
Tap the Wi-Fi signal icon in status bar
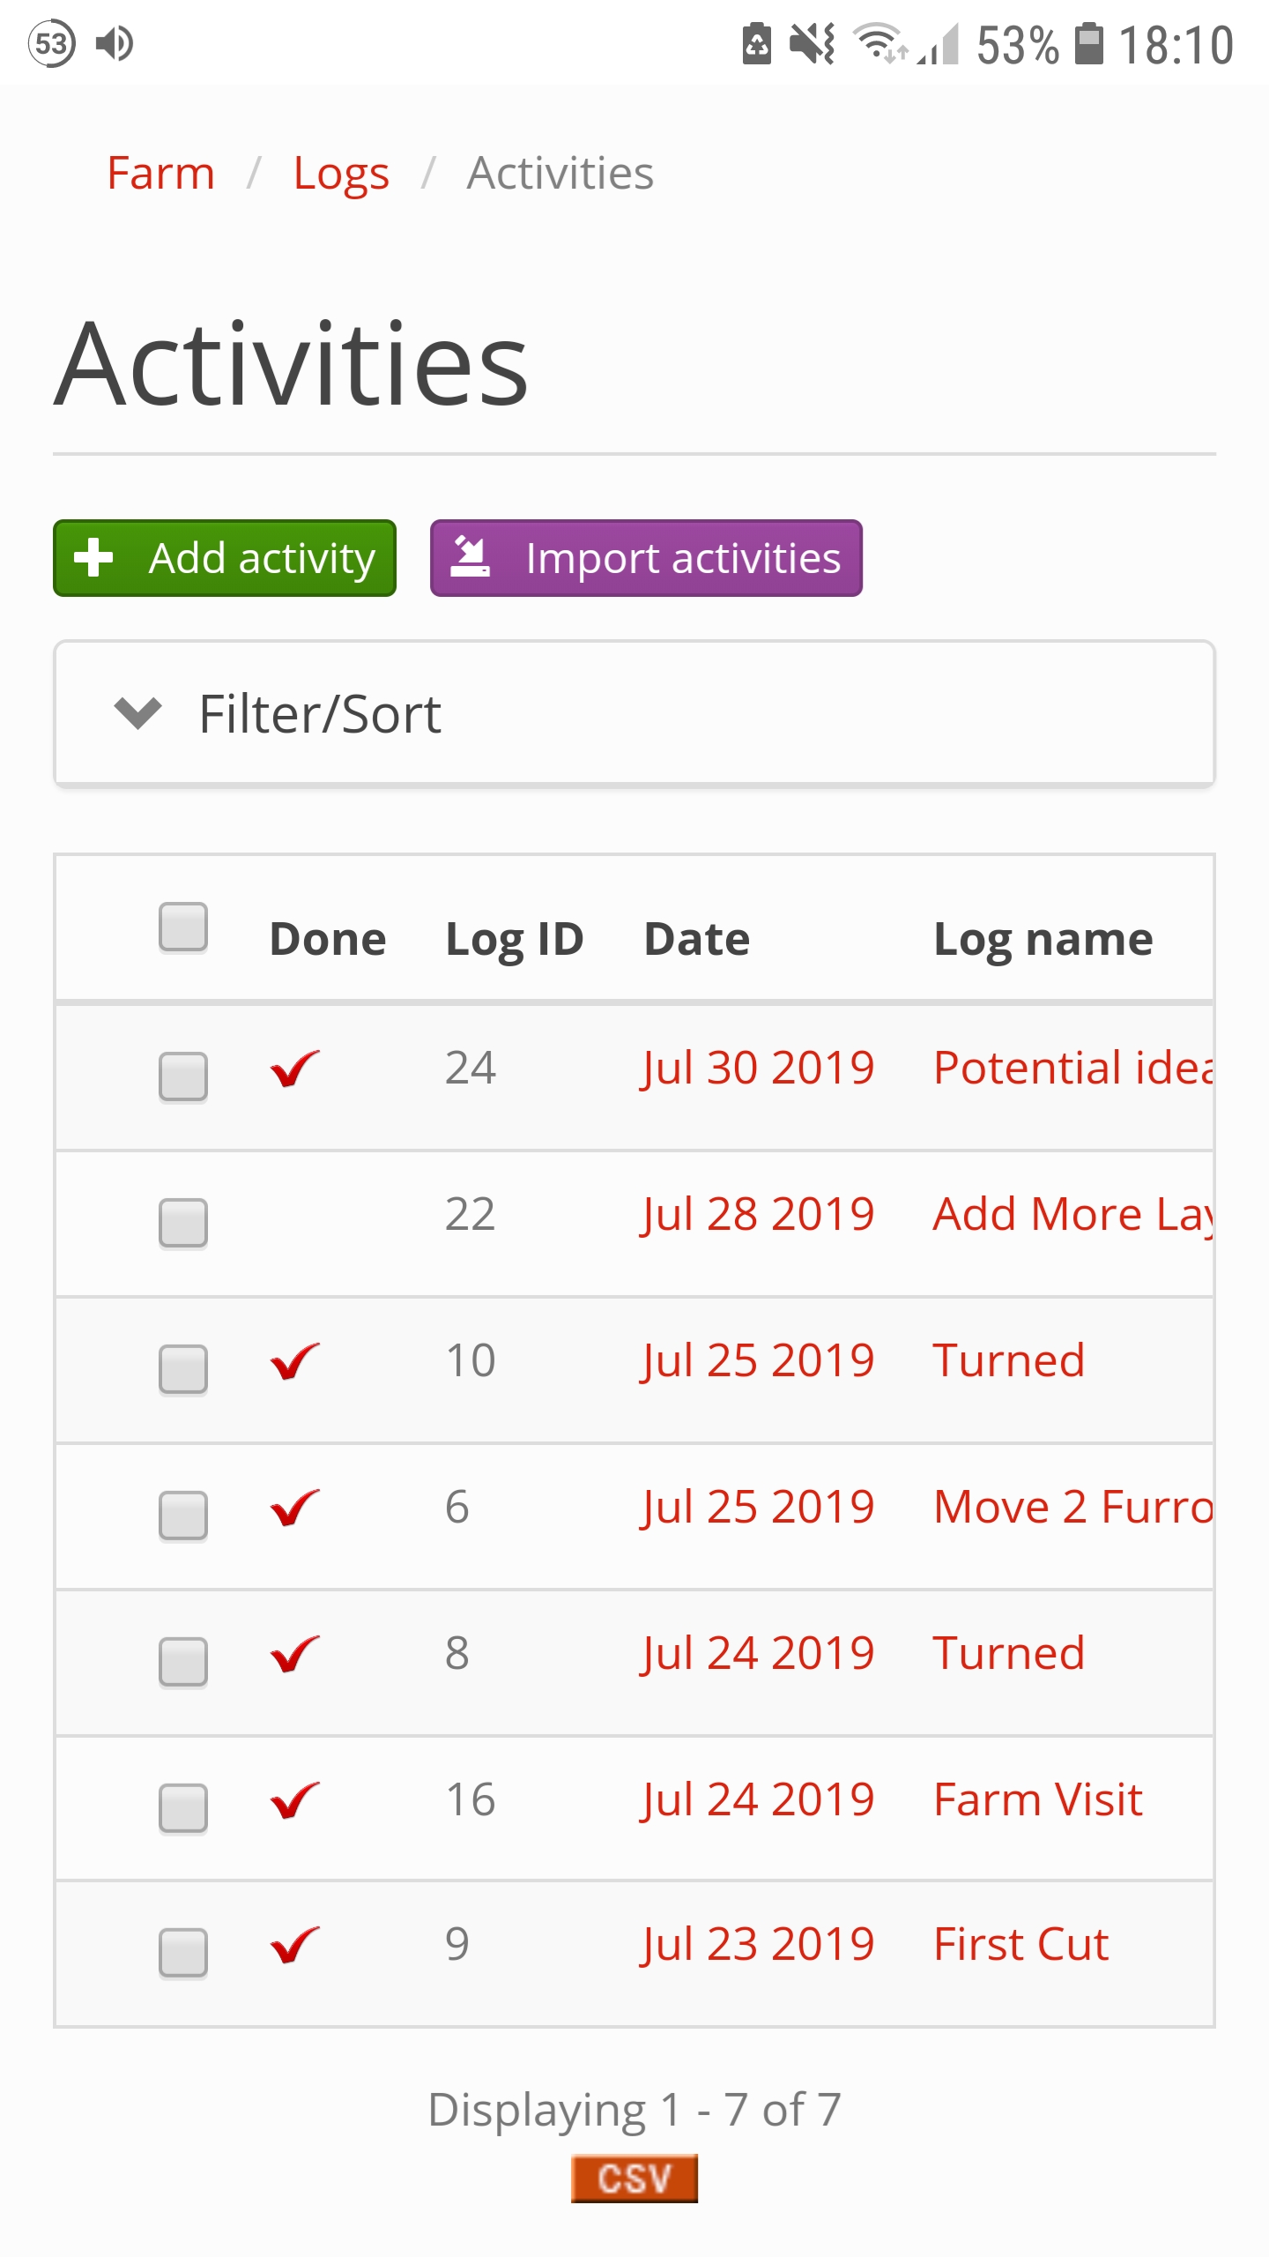click(880, 44)
